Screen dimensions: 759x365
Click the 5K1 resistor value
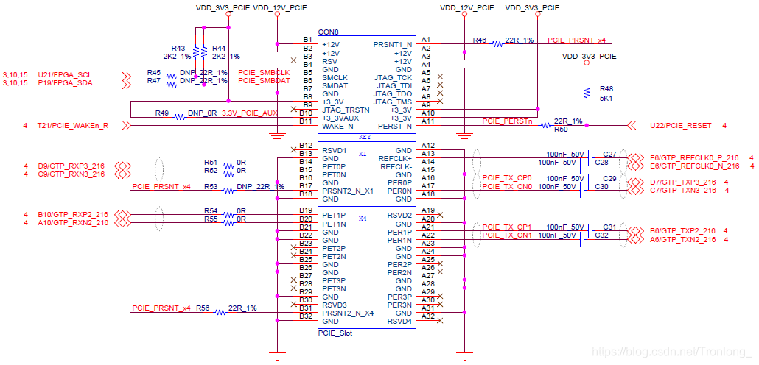(606, 97)
